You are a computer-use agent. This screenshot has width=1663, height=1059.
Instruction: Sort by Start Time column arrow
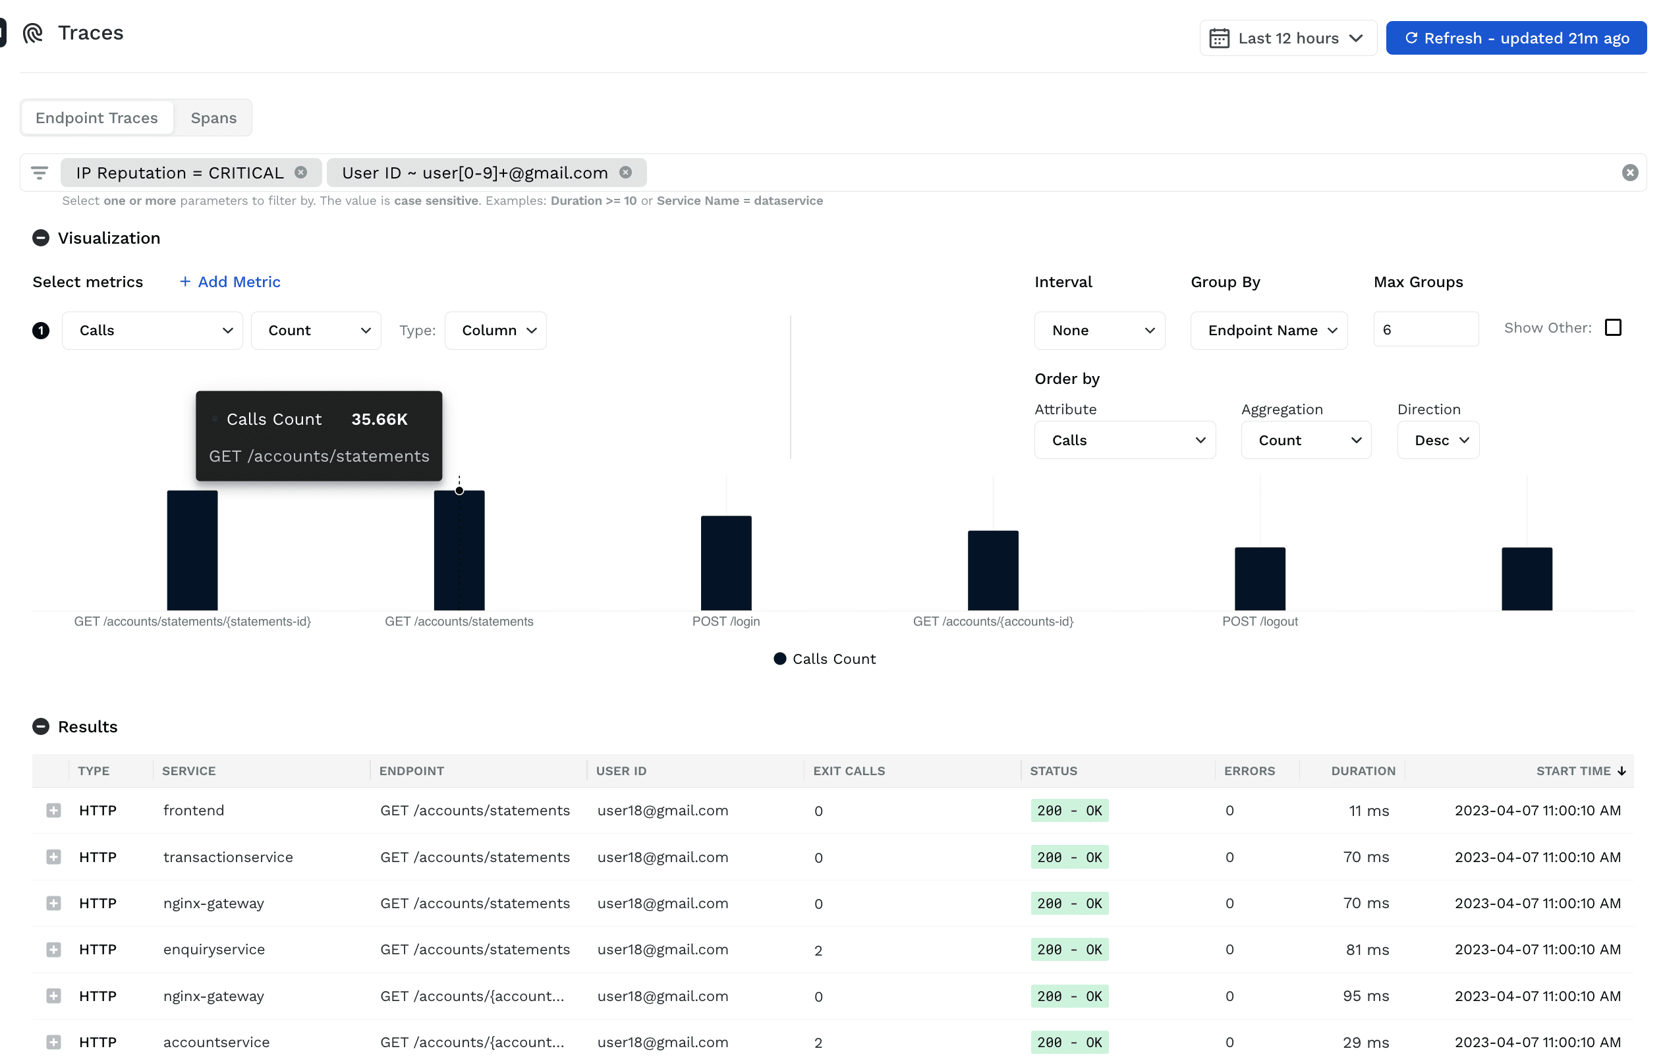(x=1621, y=771)
